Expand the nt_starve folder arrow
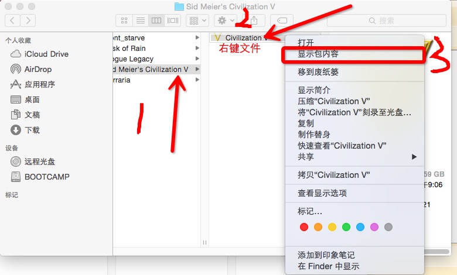Viewport: 457px width, 275px height. [x=197, y=37]
